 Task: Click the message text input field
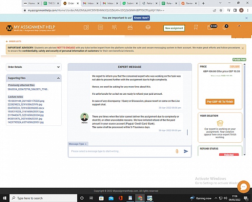point(122,151)
